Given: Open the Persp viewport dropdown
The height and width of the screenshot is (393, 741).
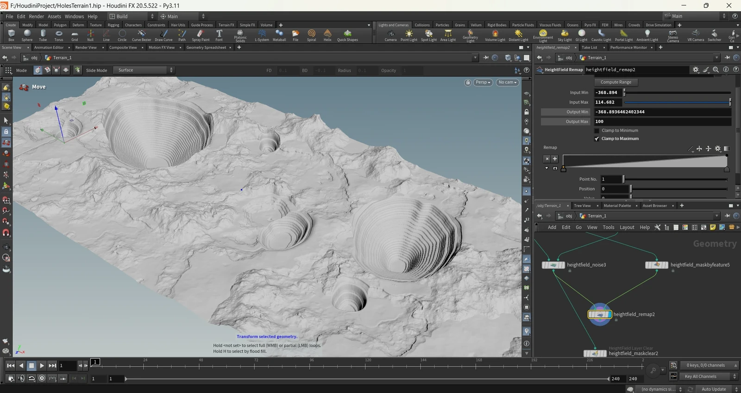Looking at the screenshot, I should coord(483,82).
